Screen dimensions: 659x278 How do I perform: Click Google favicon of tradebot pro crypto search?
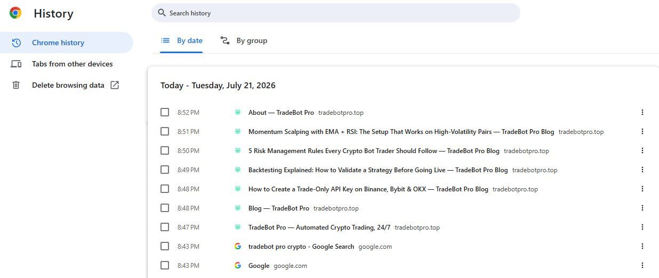tap(238, 246)
